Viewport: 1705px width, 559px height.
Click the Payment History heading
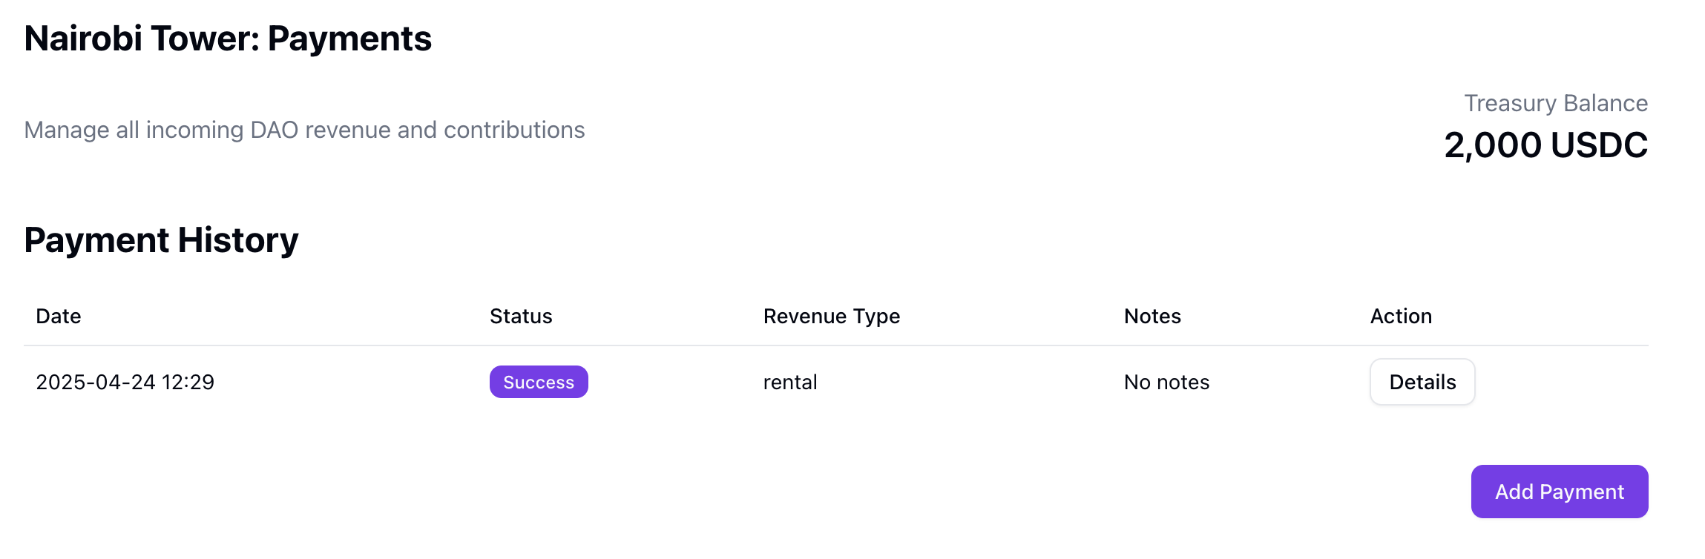click(161, 240)
